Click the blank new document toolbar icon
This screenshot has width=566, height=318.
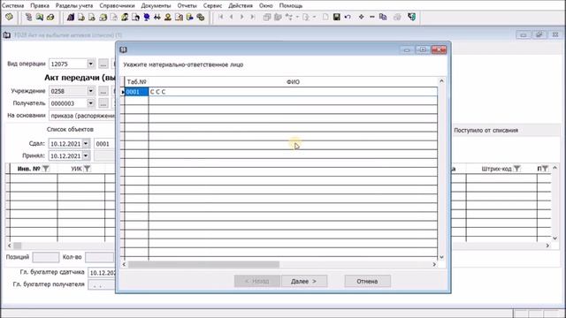point(325,17)
